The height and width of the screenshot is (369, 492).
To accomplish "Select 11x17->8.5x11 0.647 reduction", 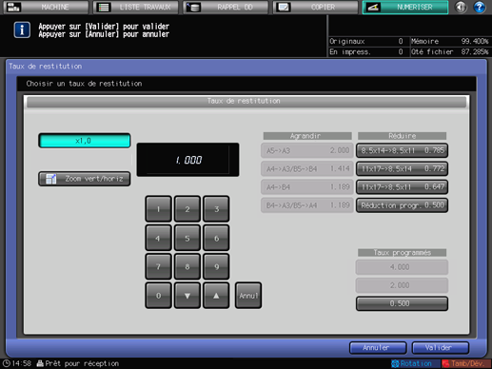I will [x=402, y=187].
